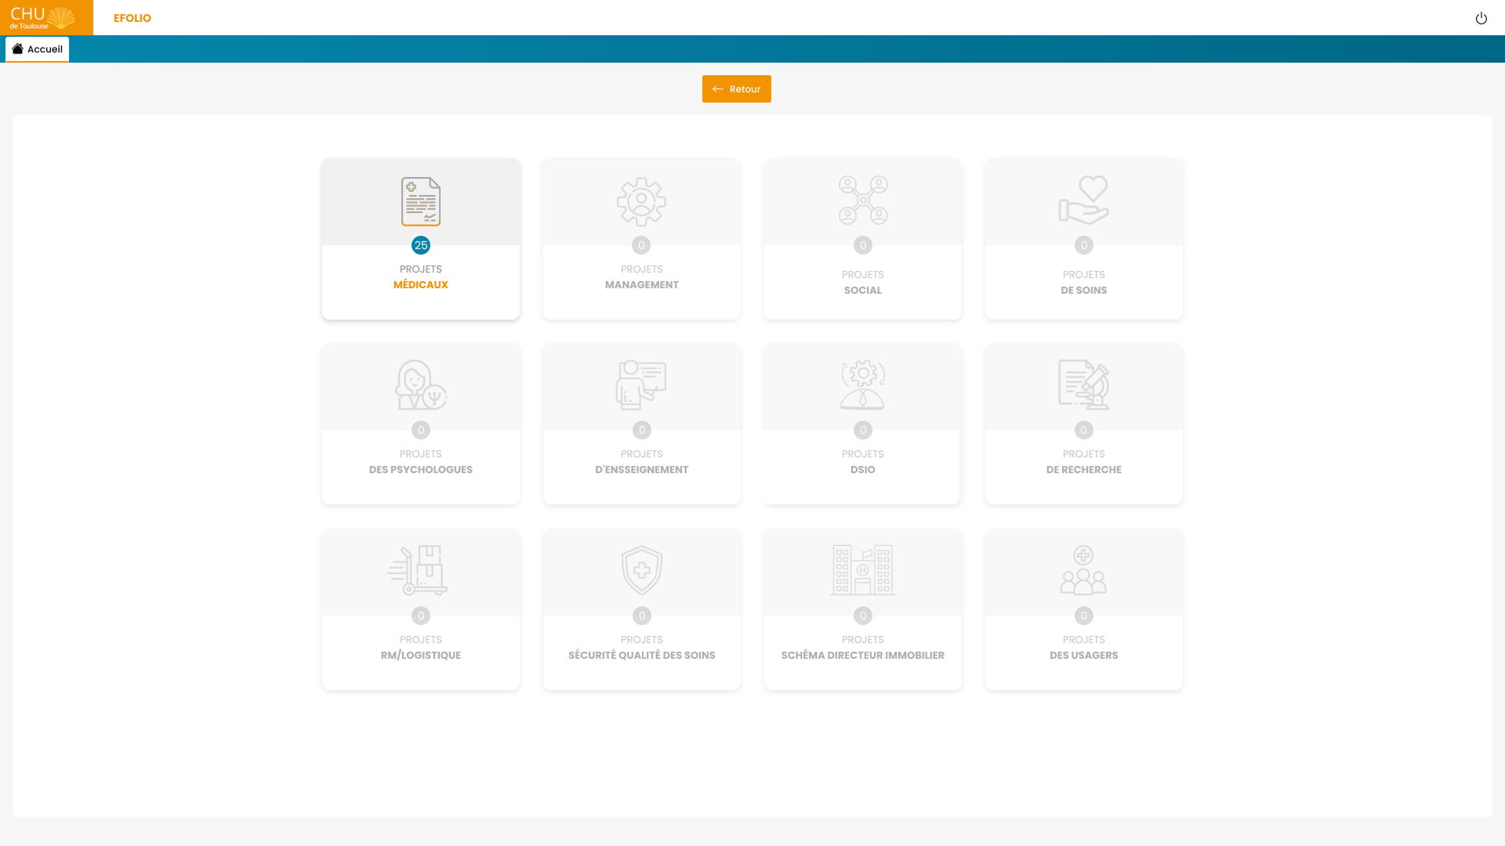Select the DSIO gear-over-hand icon
This screenshot has width=1505, height=846.
click(862, 385)
